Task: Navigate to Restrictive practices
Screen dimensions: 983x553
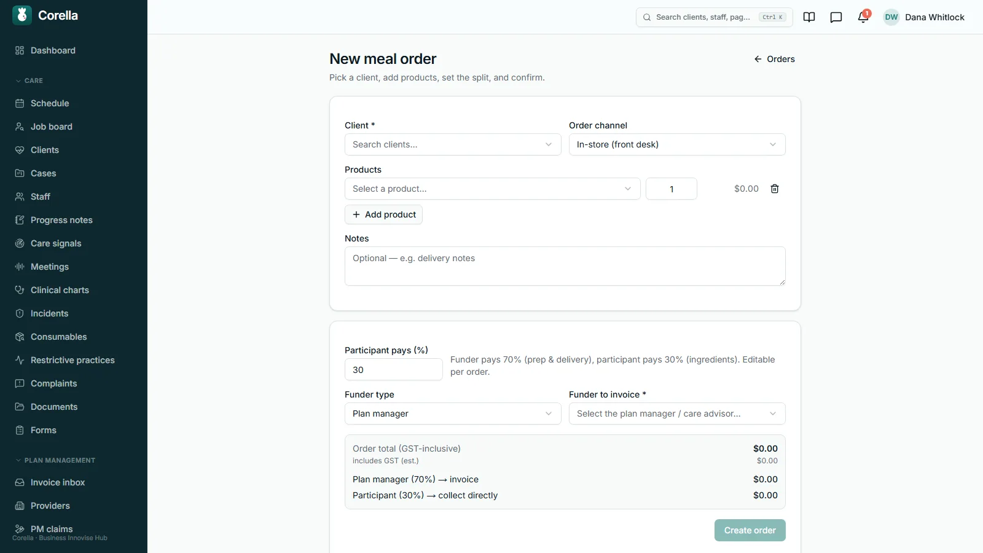Action: (x=74, y=360)
